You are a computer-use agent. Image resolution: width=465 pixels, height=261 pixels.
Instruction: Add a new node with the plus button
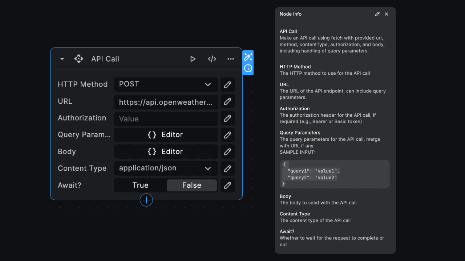[x=146, y=200]
